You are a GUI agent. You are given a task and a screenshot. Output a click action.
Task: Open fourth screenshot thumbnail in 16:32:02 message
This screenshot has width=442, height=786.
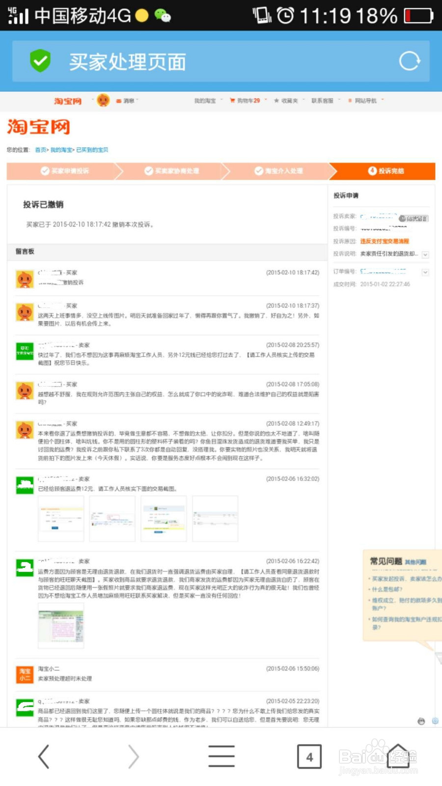pyautogui.click(x=215, y=518)
